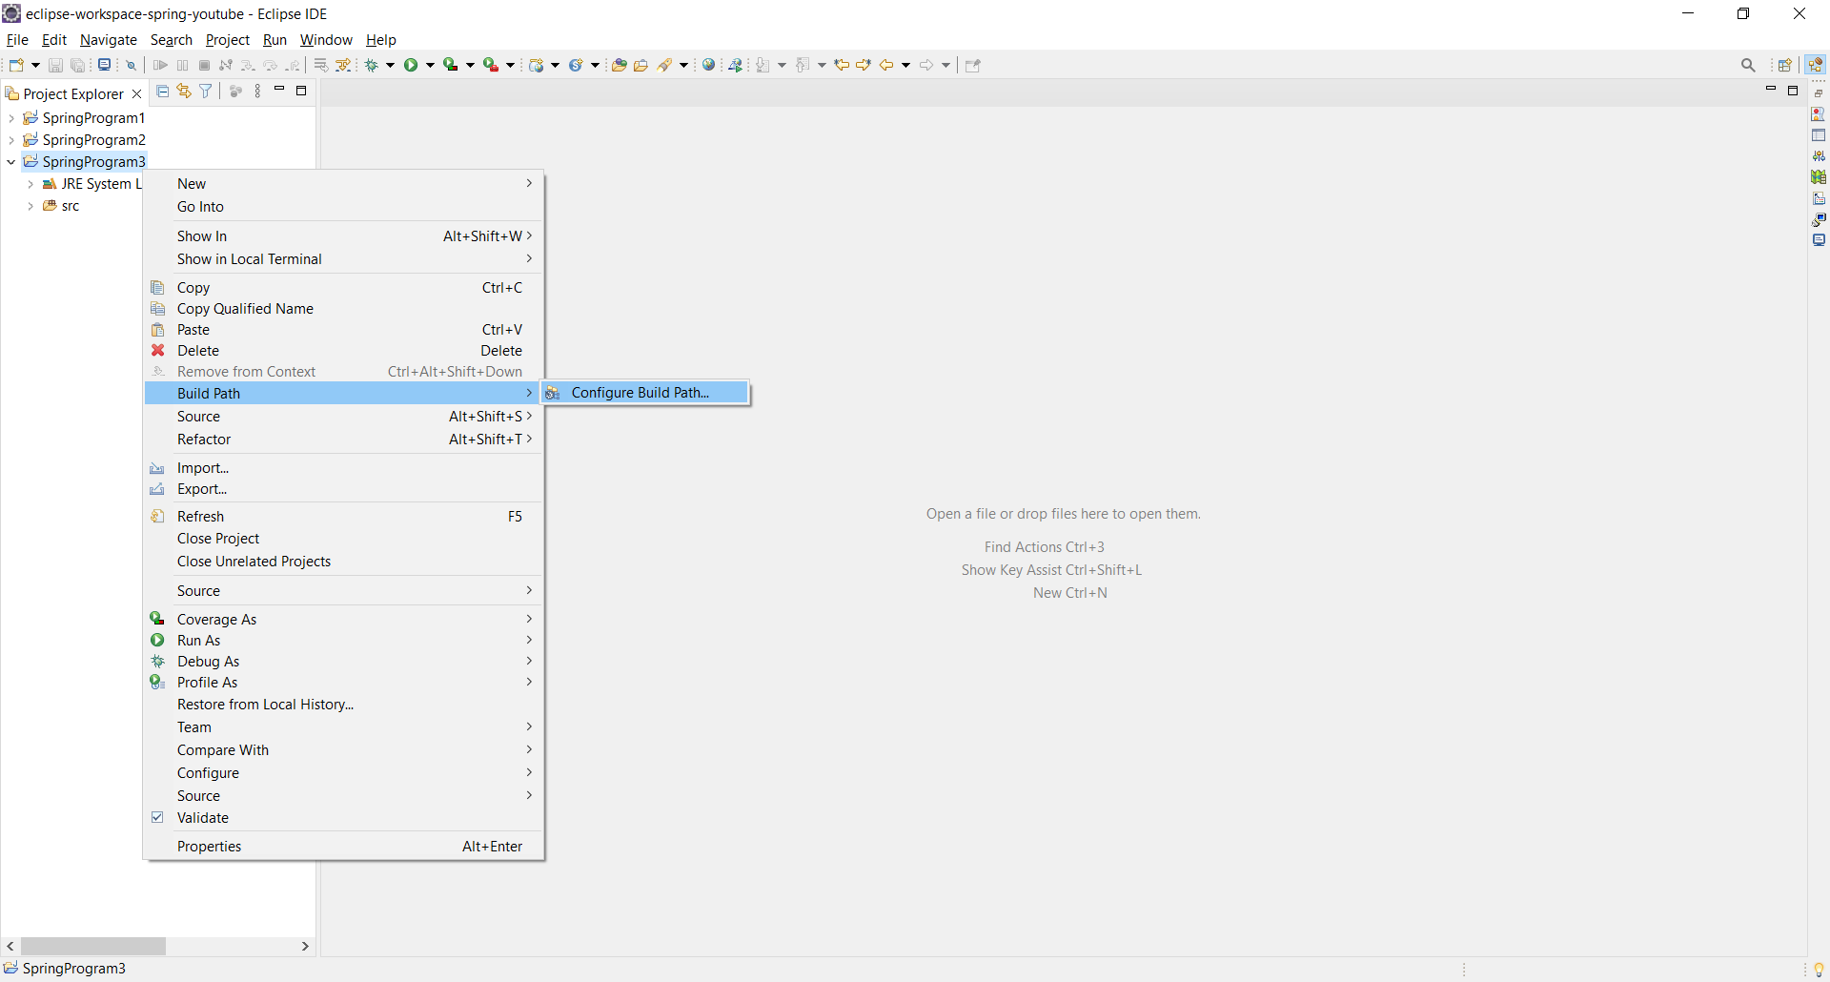Open the Web Browser globe icon
Viewport: 1830px width, 982px height.
point(708,65)
